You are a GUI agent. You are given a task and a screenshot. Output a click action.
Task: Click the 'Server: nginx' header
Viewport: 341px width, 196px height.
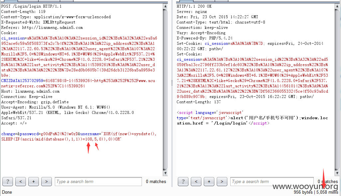pyautogui.click(x=191, y=12)
